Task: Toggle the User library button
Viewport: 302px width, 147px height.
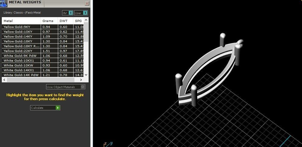Action: tap(81, 13)
